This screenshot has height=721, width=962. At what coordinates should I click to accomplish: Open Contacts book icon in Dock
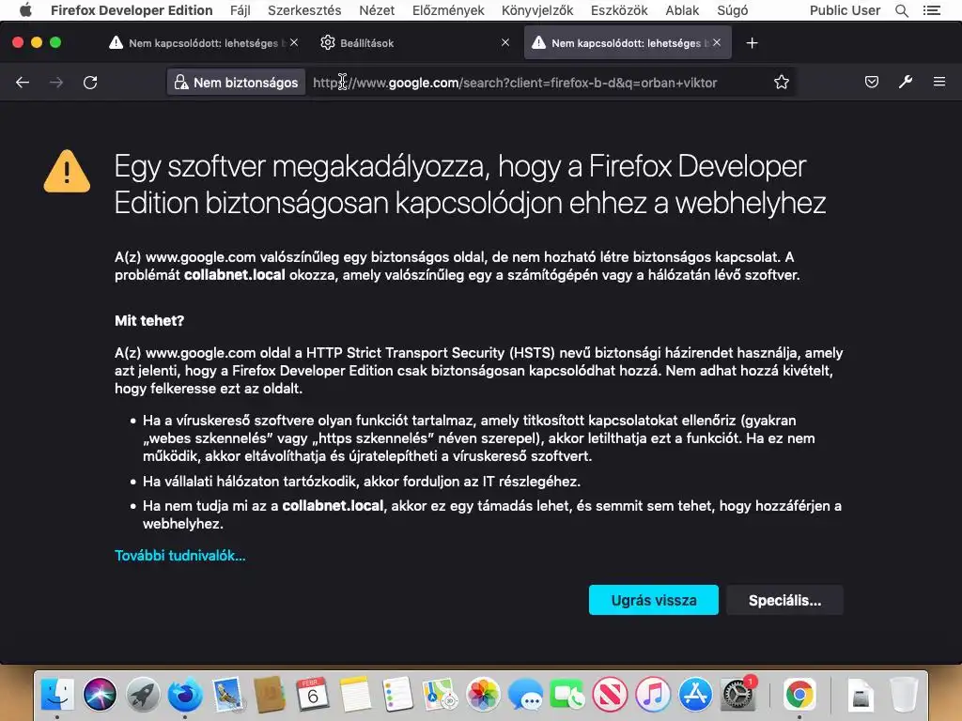point(270,695)
